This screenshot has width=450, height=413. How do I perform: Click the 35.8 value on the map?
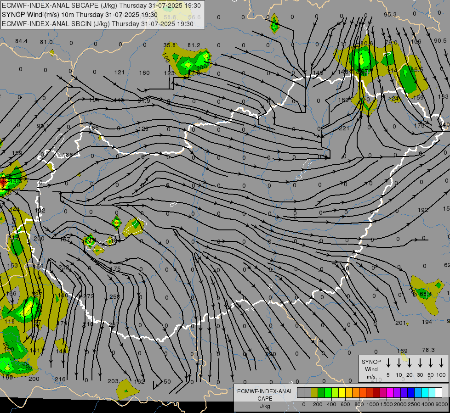click(169, 45)
